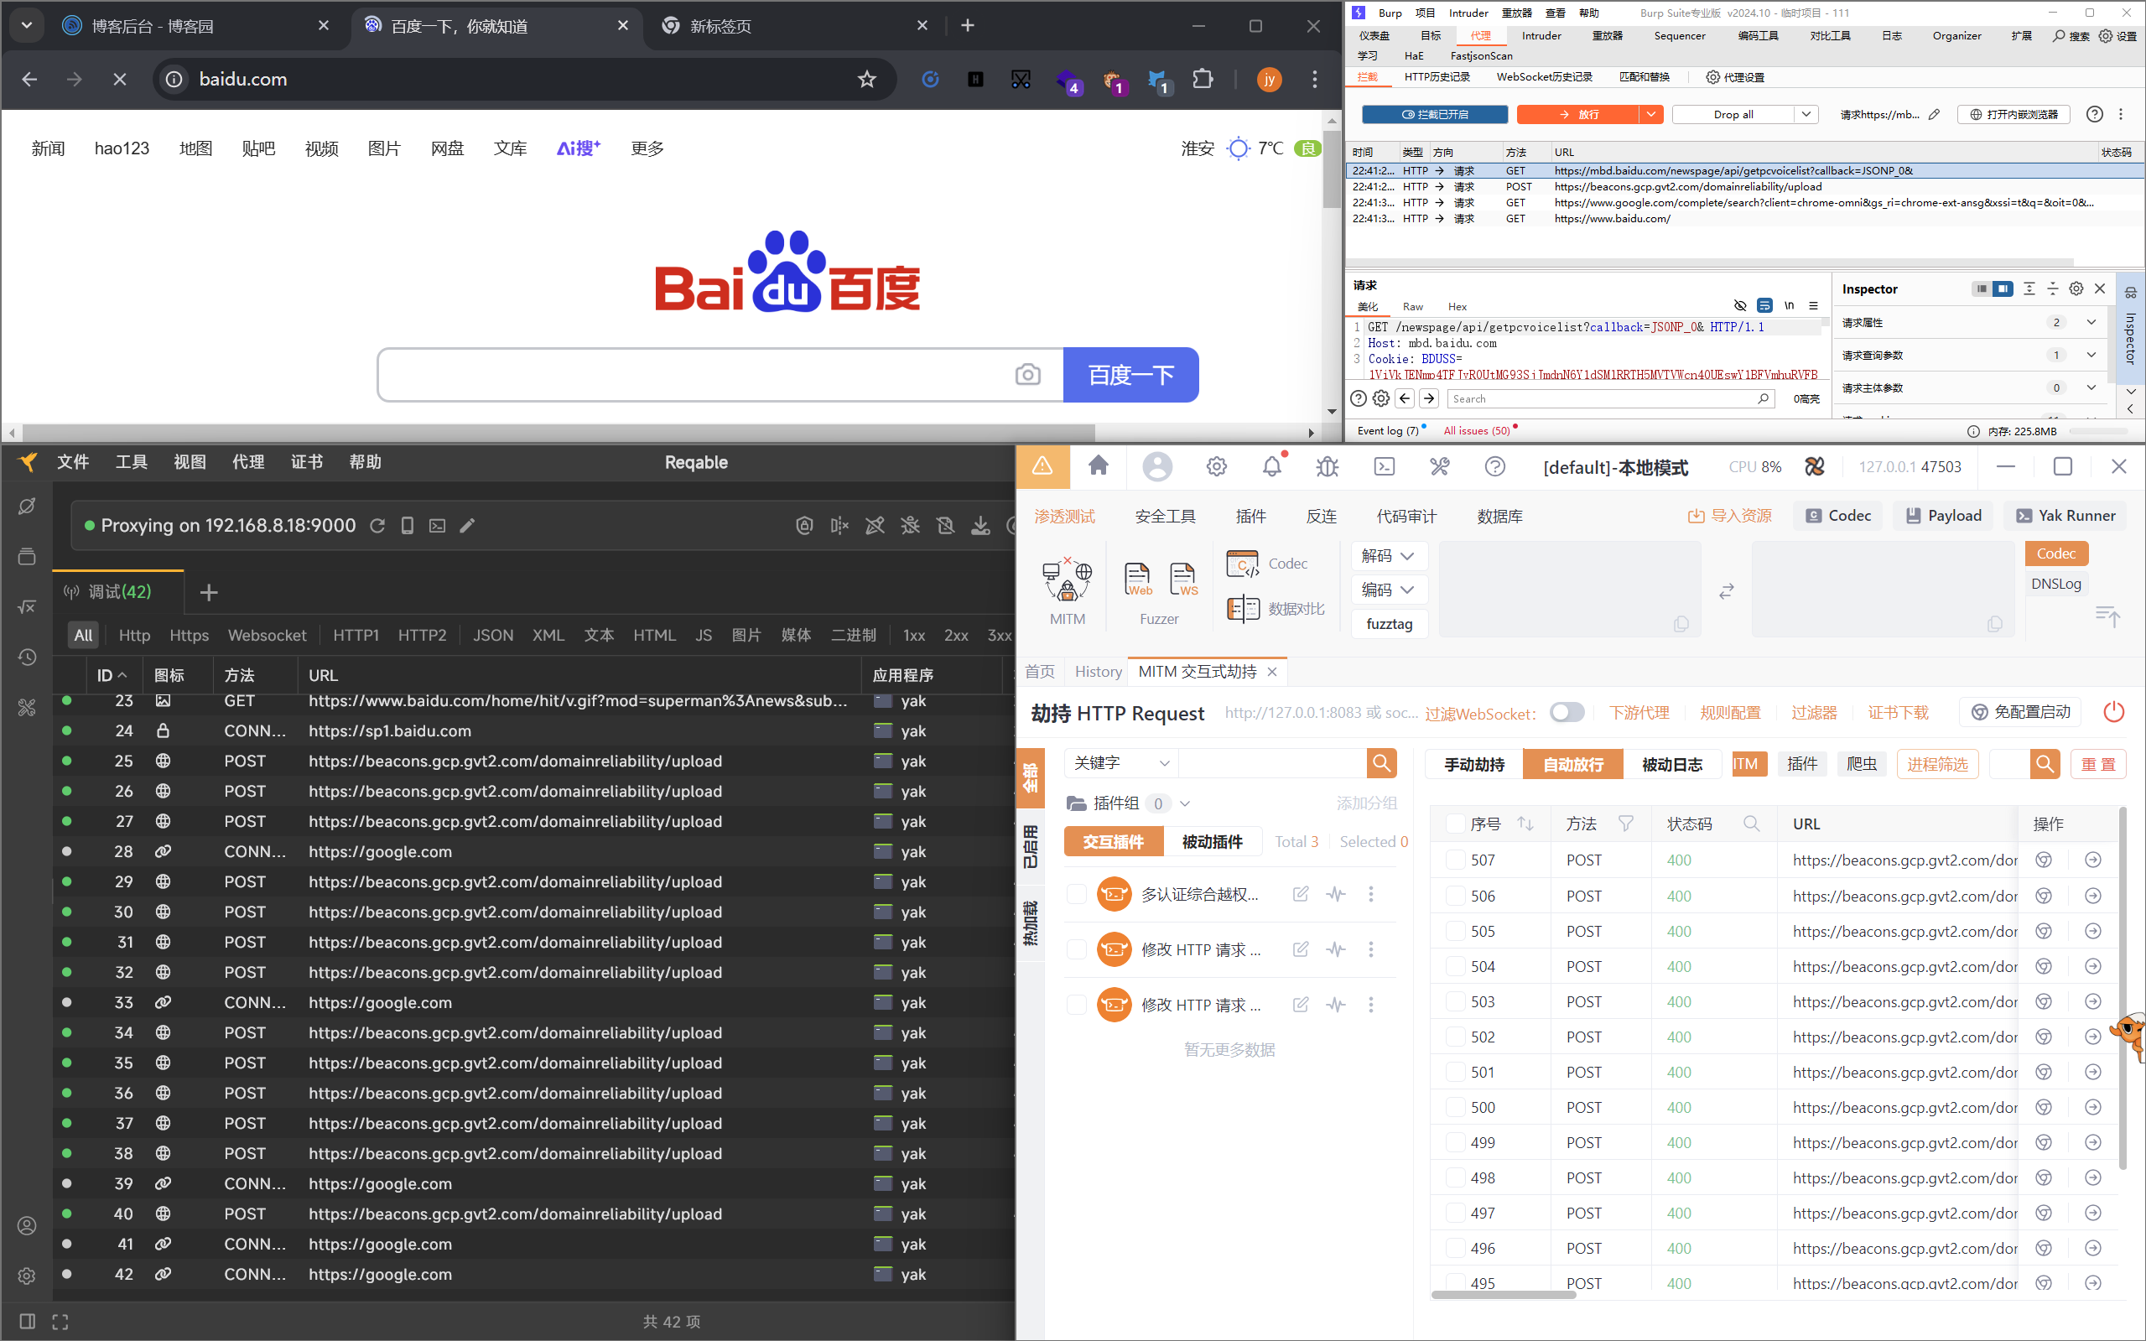This screenshot has height=1341, width=2146.
Task: Expand the 解码 dropdown
Action: click(x=1389, y=556)
